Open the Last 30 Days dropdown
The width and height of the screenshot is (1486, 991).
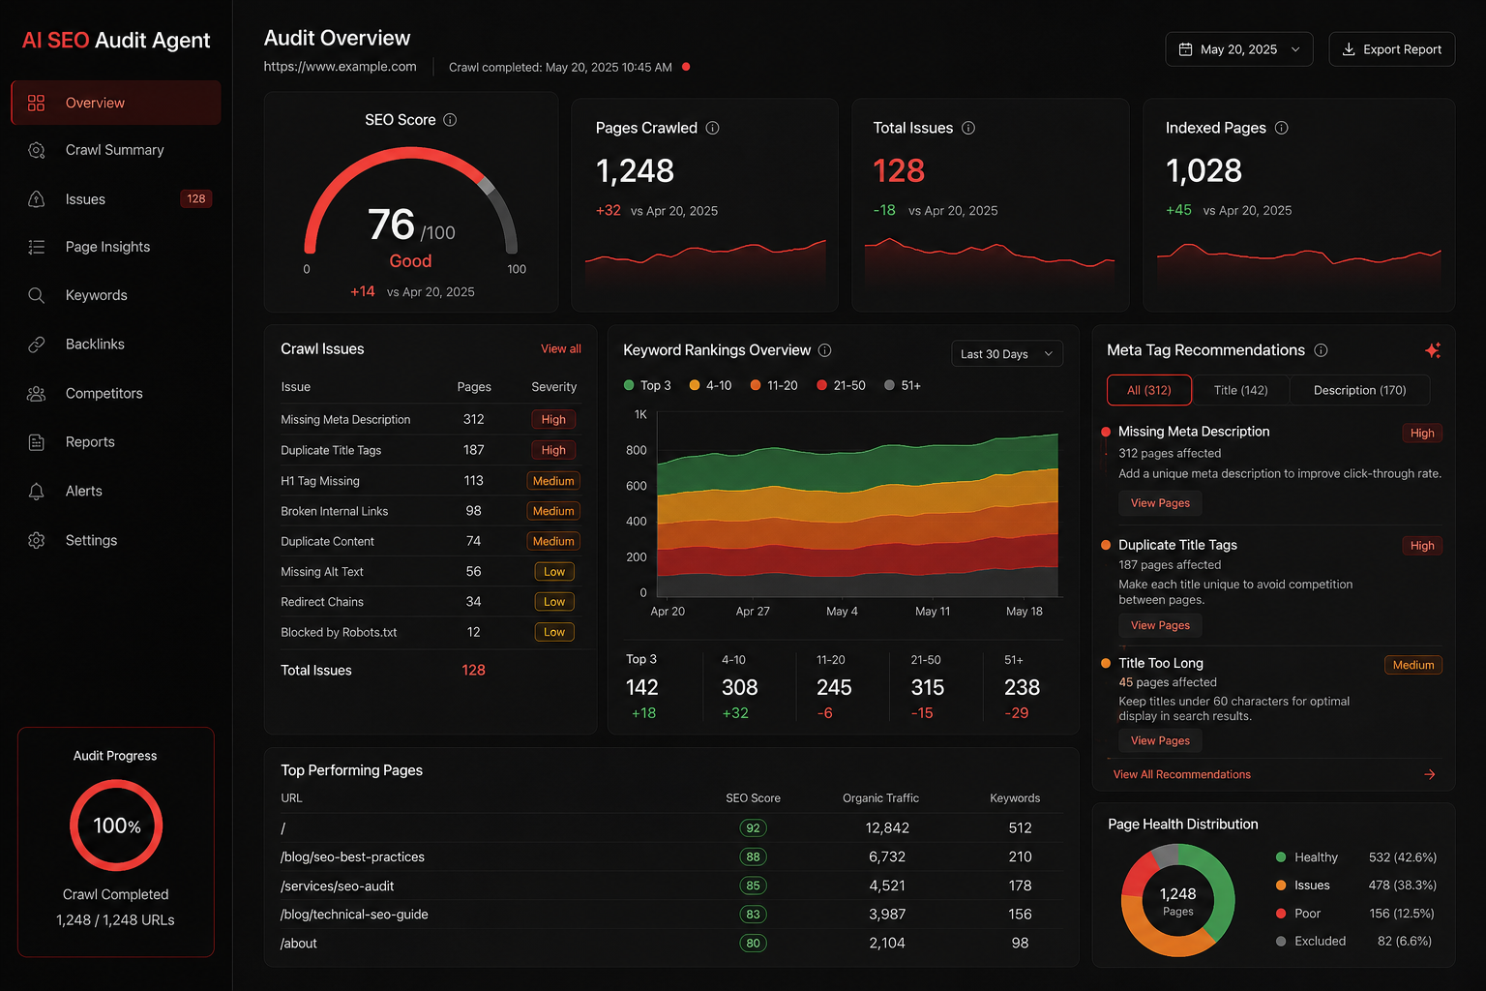pos(1007,354)
